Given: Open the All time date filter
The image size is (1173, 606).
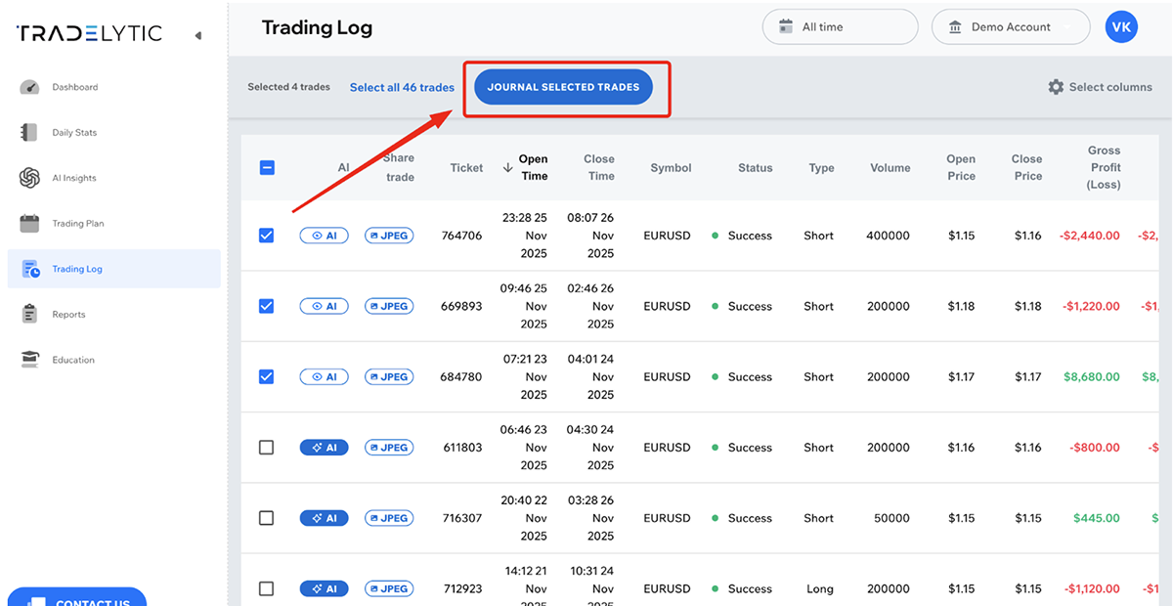Looking at the screenshot, I should [839, 26].
